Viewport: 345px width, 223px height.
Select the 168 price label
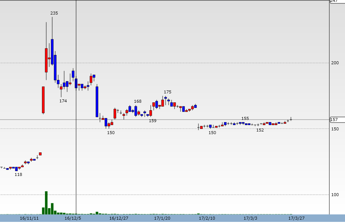tap(138, 101)
